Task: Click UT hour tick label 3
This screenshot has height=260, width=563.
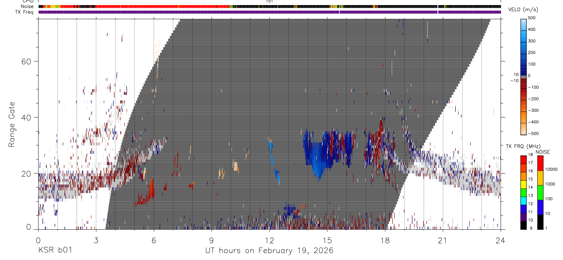Action: 96,240
